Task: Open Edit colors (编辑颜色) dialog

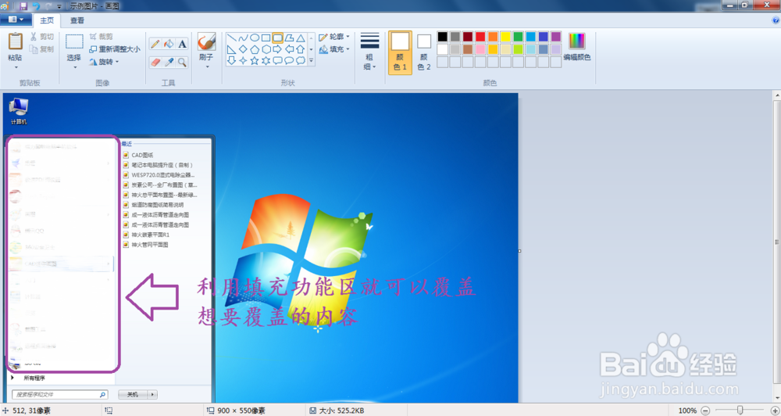Action: point(577,46)
